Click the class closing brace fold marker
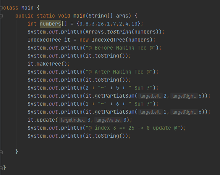This screenshot has height=175, width=220. coord(1,168)
